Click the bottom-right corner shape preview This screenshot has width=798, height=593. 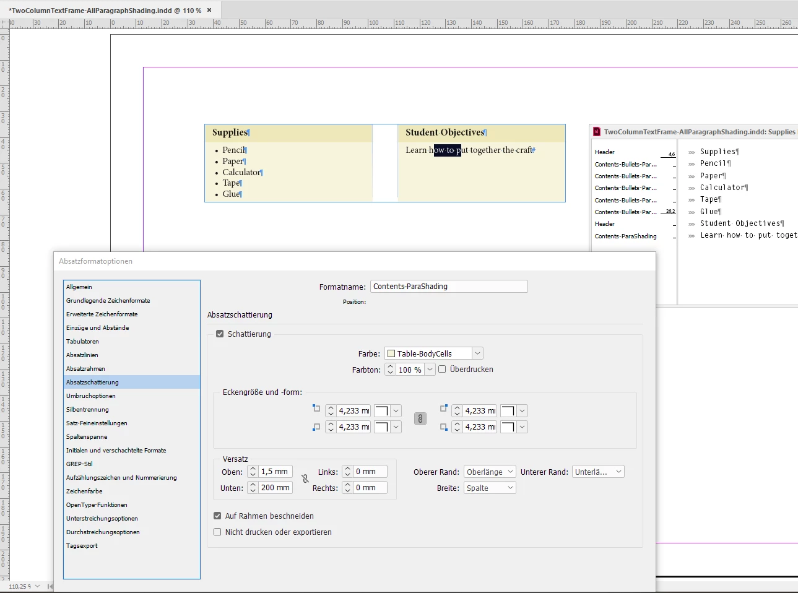(x=508, y=427)
